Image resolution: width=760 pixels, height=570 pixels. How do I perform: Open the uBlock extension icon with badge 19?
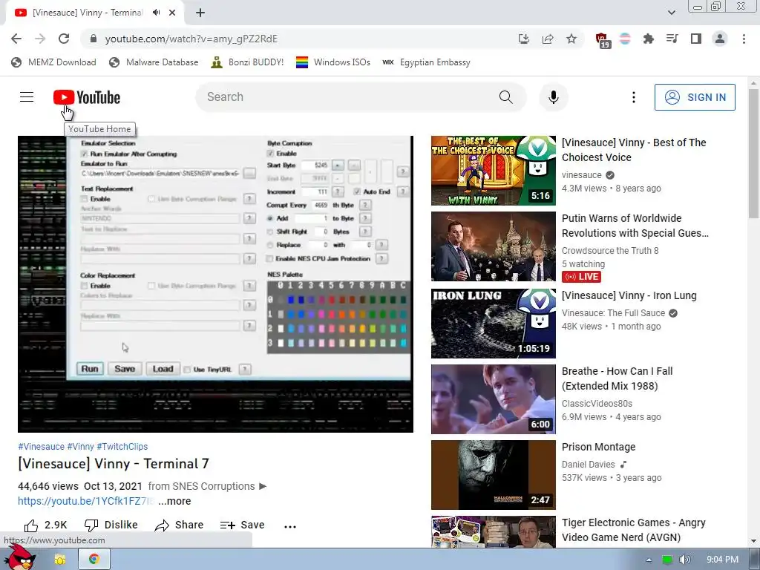point(602,40)
